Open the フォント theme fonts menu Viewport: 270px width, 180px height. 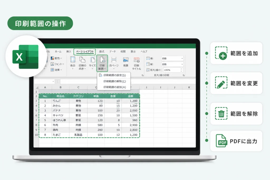click(57, 64)
